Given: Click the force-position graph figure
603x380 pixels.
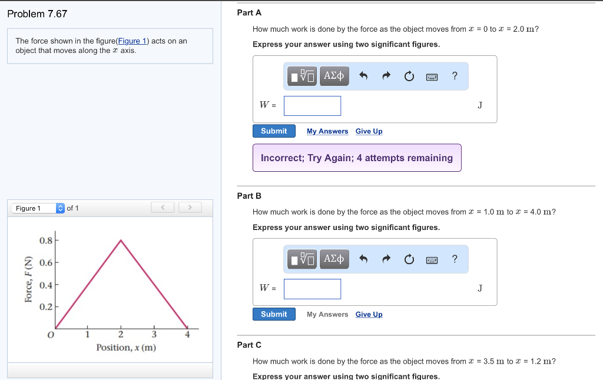Looking at the screenshot, I should click(110, 290).
